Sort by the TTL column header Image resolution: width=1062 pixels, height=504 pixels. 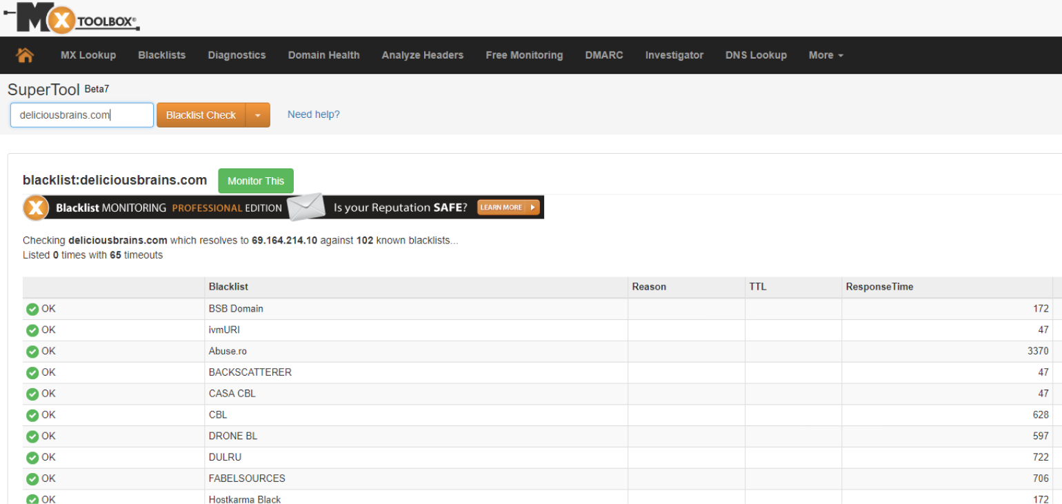coord(758,287)
